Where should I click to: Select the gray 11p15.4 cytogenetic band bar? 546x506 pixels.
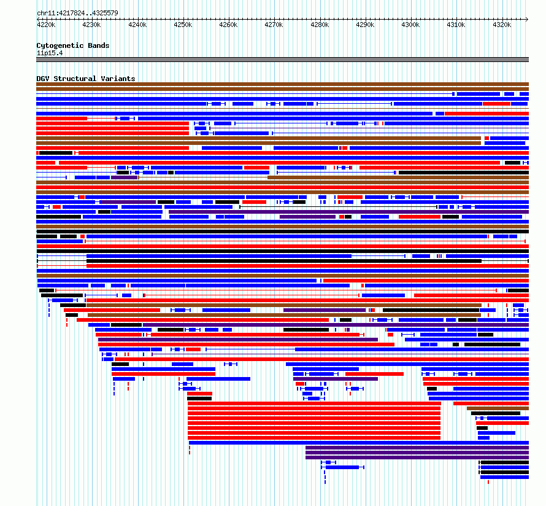click(x=282, y=60)
